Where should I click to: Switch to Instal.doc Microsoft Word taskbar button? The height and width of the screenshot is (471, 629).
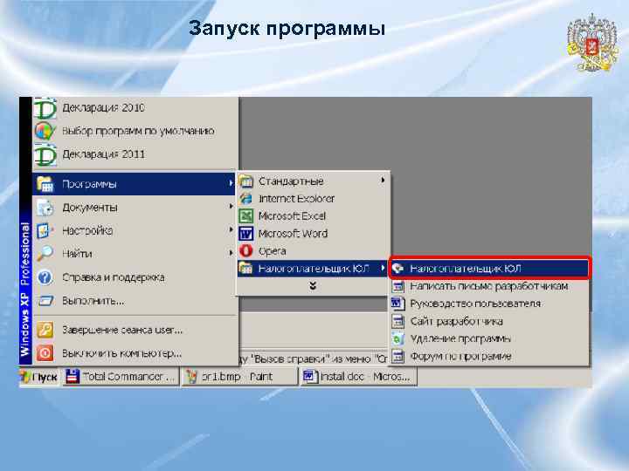pyautogui.click(x=359, y=377)
